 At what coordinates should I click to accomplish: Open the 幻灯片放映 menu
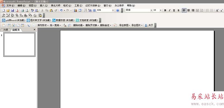coord(93,6)
